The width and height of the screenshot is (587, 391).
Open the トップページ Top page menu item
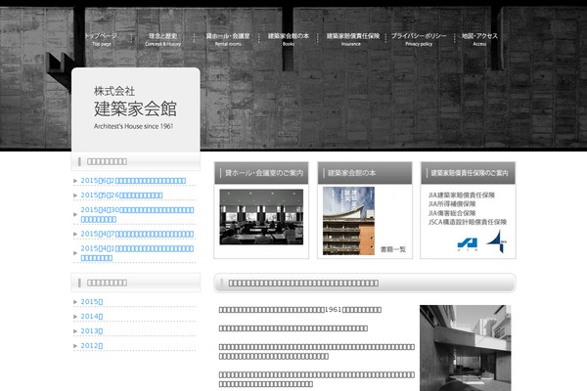(101, 39)
